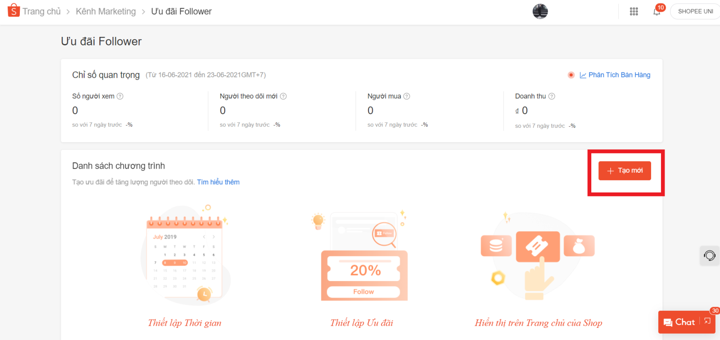Show help for Số người xem
This screenshot has height=340, width=720.
coord(120,96)
